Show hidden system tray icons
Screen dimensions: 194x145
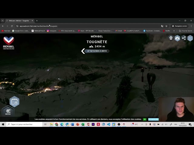142,124
